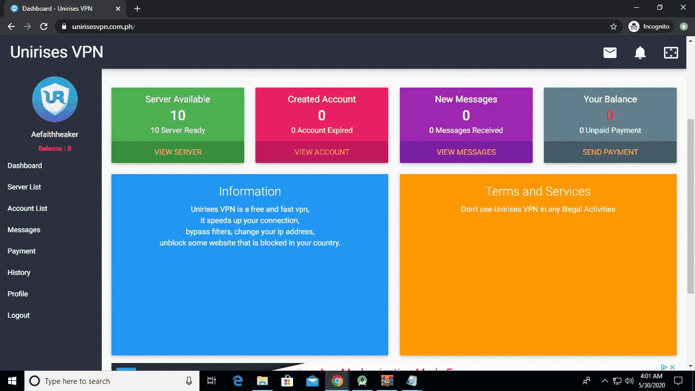The height and width of the screenshot is (391, 695).
Task: Show hidden system tray icons
Action: click(605, 381)
